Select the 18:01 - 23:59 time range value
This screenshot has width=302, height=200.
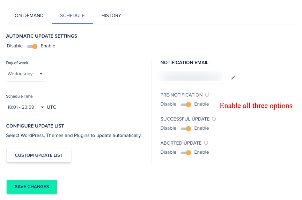(x=21, y=107)
